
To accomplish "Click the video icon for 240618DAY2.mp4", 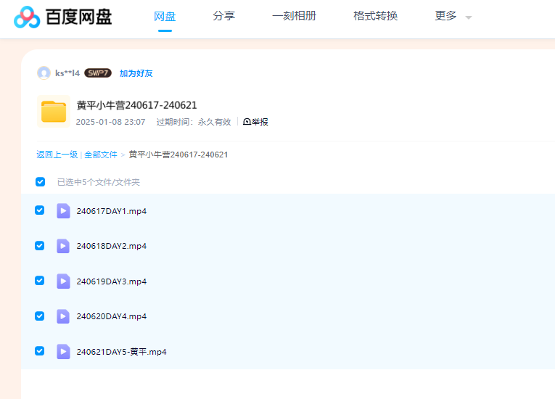I will coord(63,246).
